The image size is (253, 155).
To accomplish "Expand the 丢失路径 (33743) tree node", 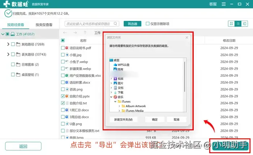I will [x=8, y=54].
